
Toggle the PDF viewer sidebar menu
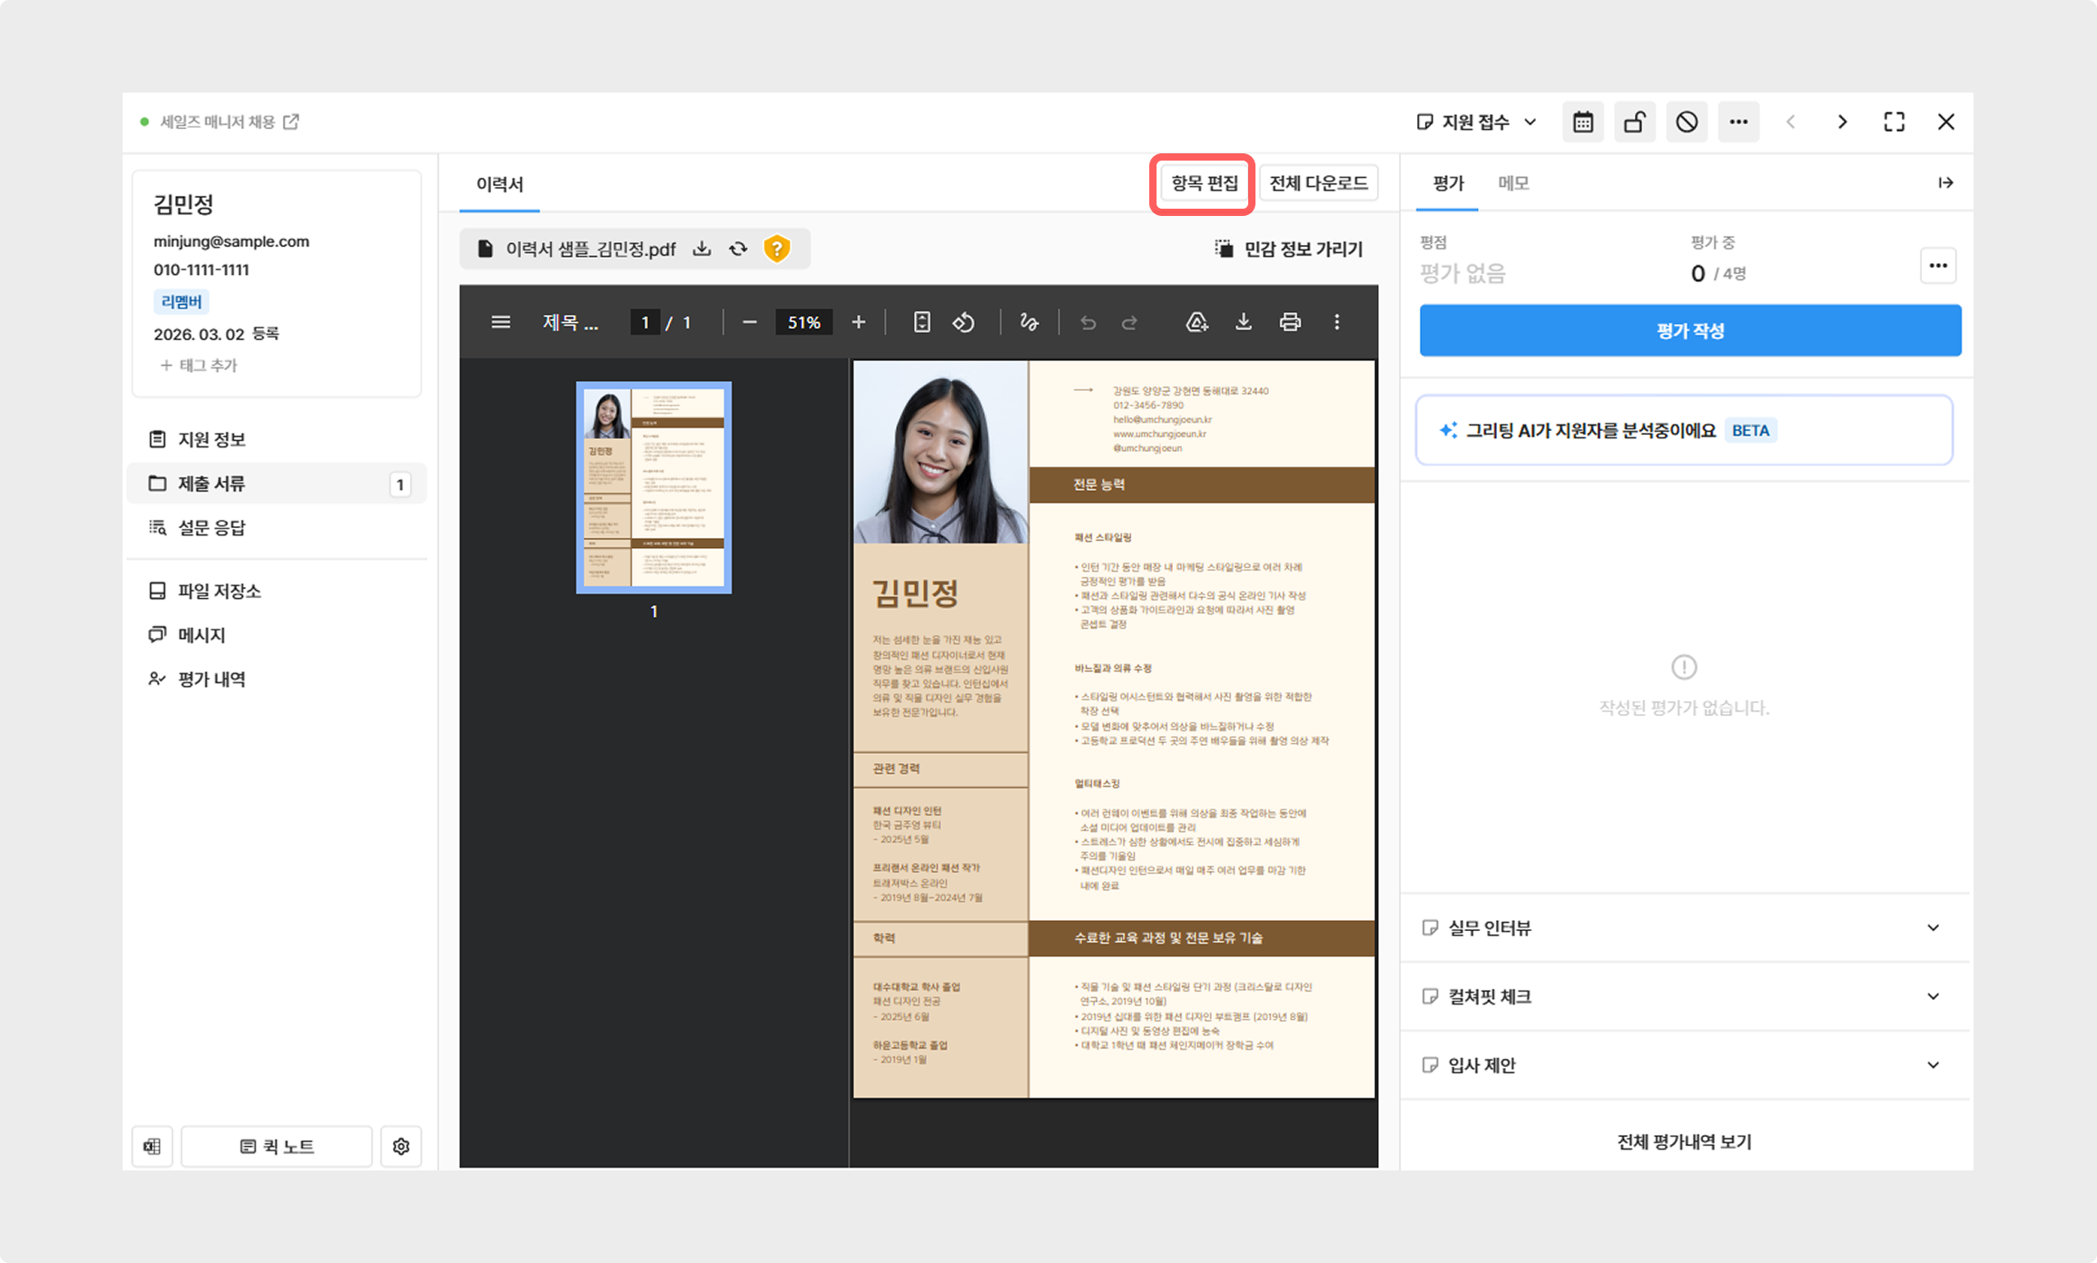click(x=501, y=322)
